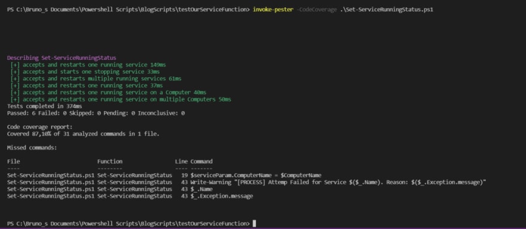Click the 'Command' column header
Image resolution: width=526 pixels, height=229 pixels.
click(x=201, y=161)
